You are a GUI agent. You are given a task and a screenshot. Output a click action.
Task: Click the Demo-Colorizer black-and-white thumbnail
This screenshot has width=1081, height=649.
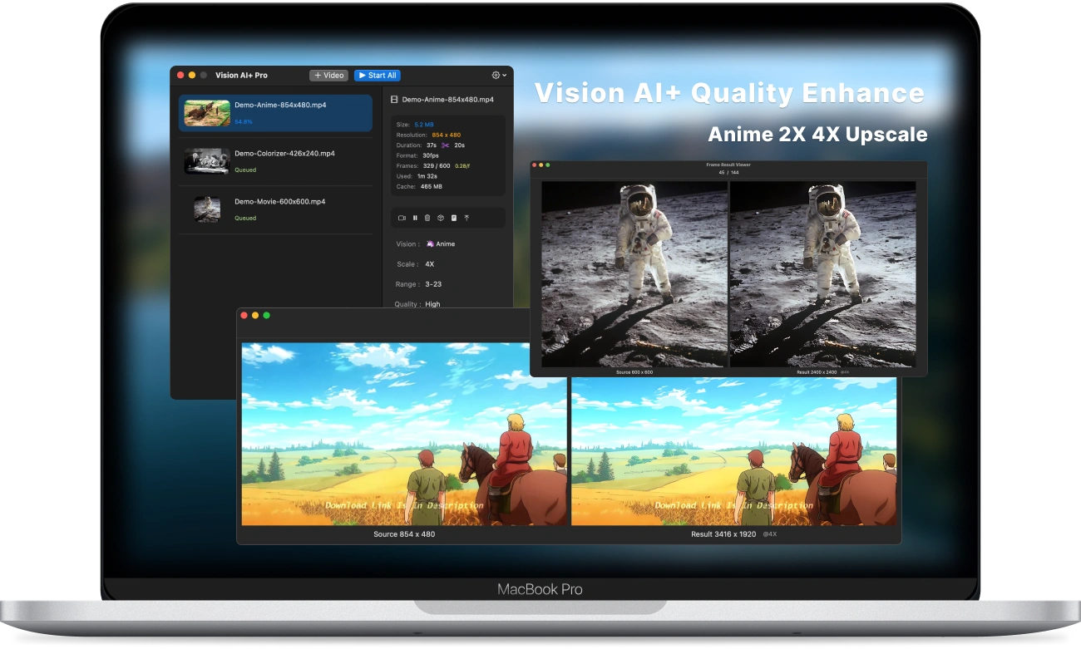(207, 161)
